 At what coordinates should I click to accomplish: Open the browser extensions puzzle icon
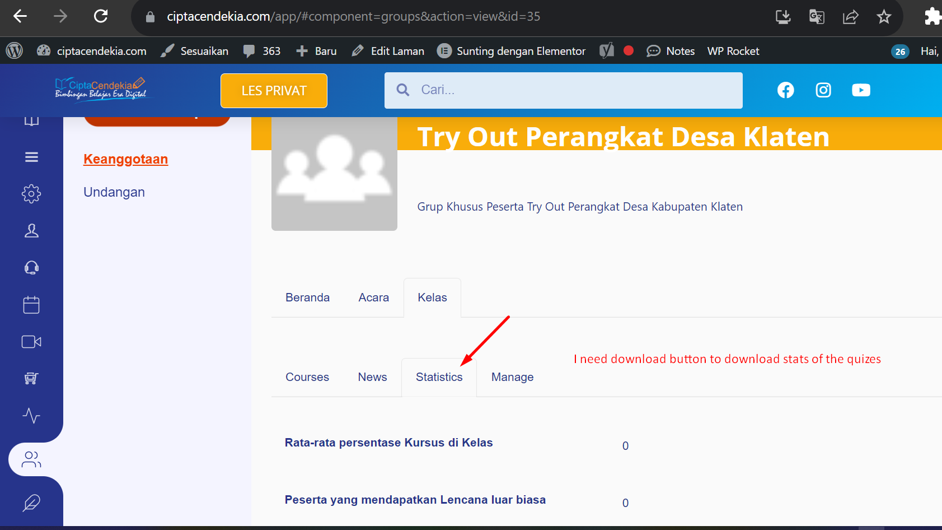pyautogui.click(x=932, y=16)
